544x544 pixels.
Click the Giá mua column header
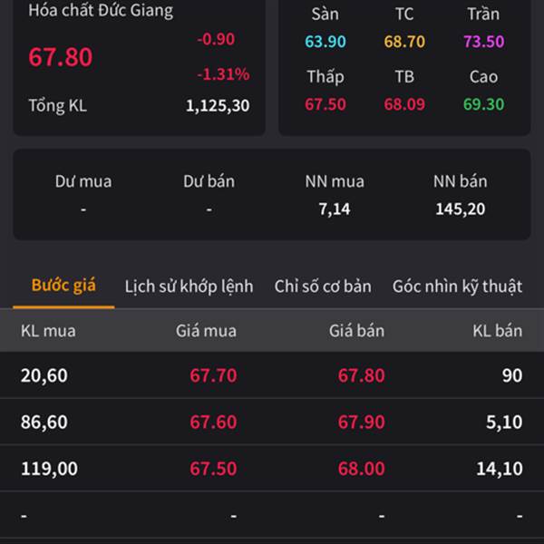[x=206, y=331]
